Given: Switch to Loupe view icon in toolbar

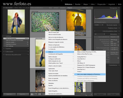Looking at the screenshot, I should point(36,94).
